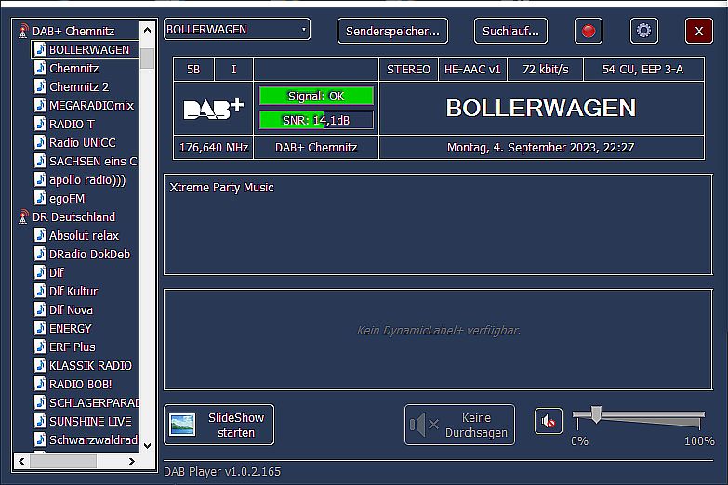
Task: Click the HE-AAC v1 codec cell
Action: click(472, 69)
